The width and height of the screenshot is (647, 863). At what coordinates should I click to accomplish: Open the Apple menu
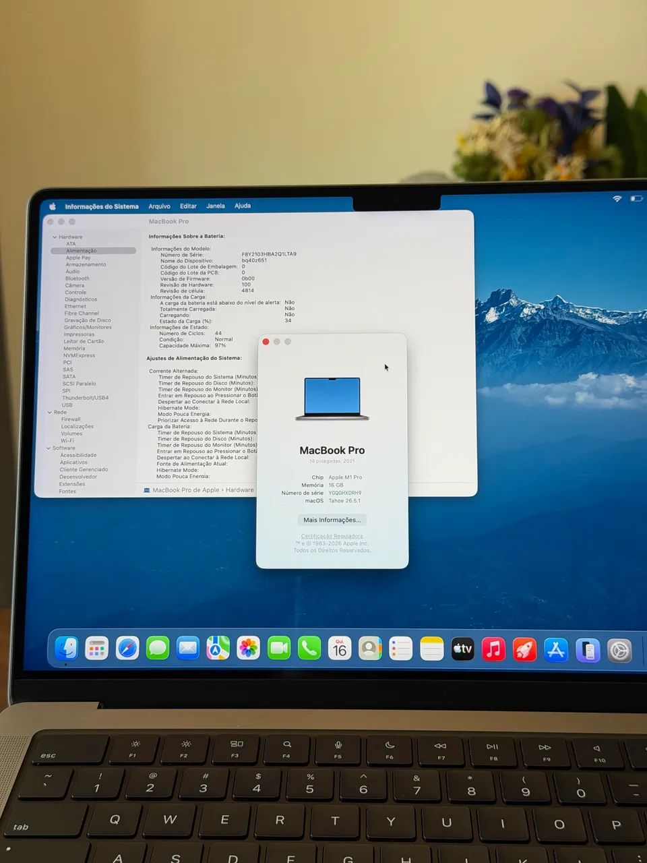pos(53,207)
